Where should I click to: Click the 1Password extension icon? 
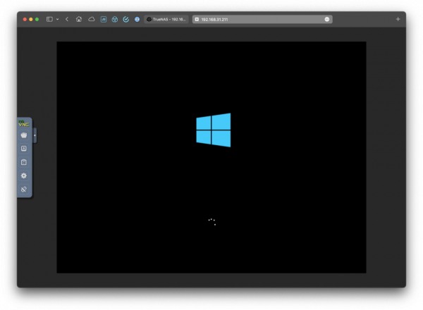137,19
